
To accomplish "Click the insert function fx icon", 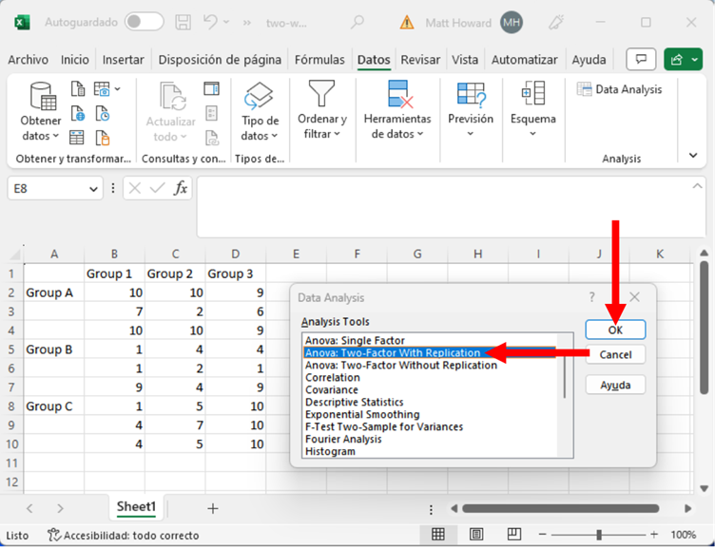I will 180,188.
